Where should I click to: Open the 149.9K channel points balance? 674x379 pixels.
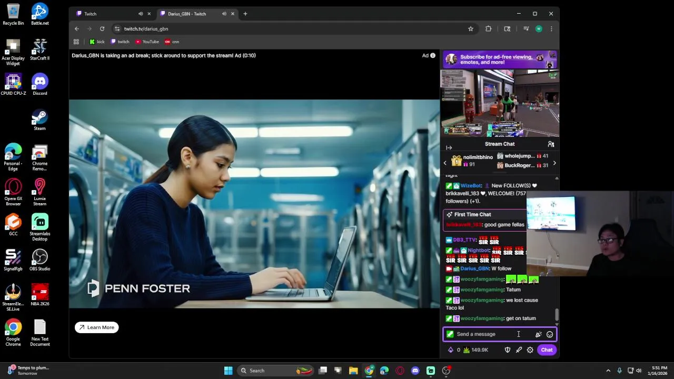475,350
